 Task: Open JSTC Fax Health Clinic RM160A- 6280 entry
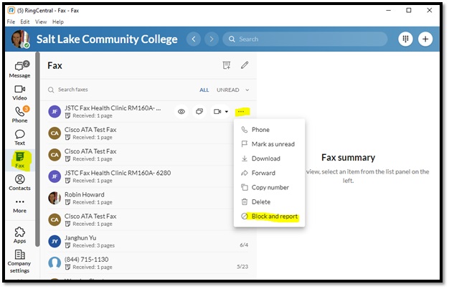(x=148, y=176)
